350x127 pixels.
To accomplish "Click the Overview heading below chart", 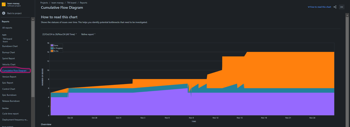I will 46,124.
